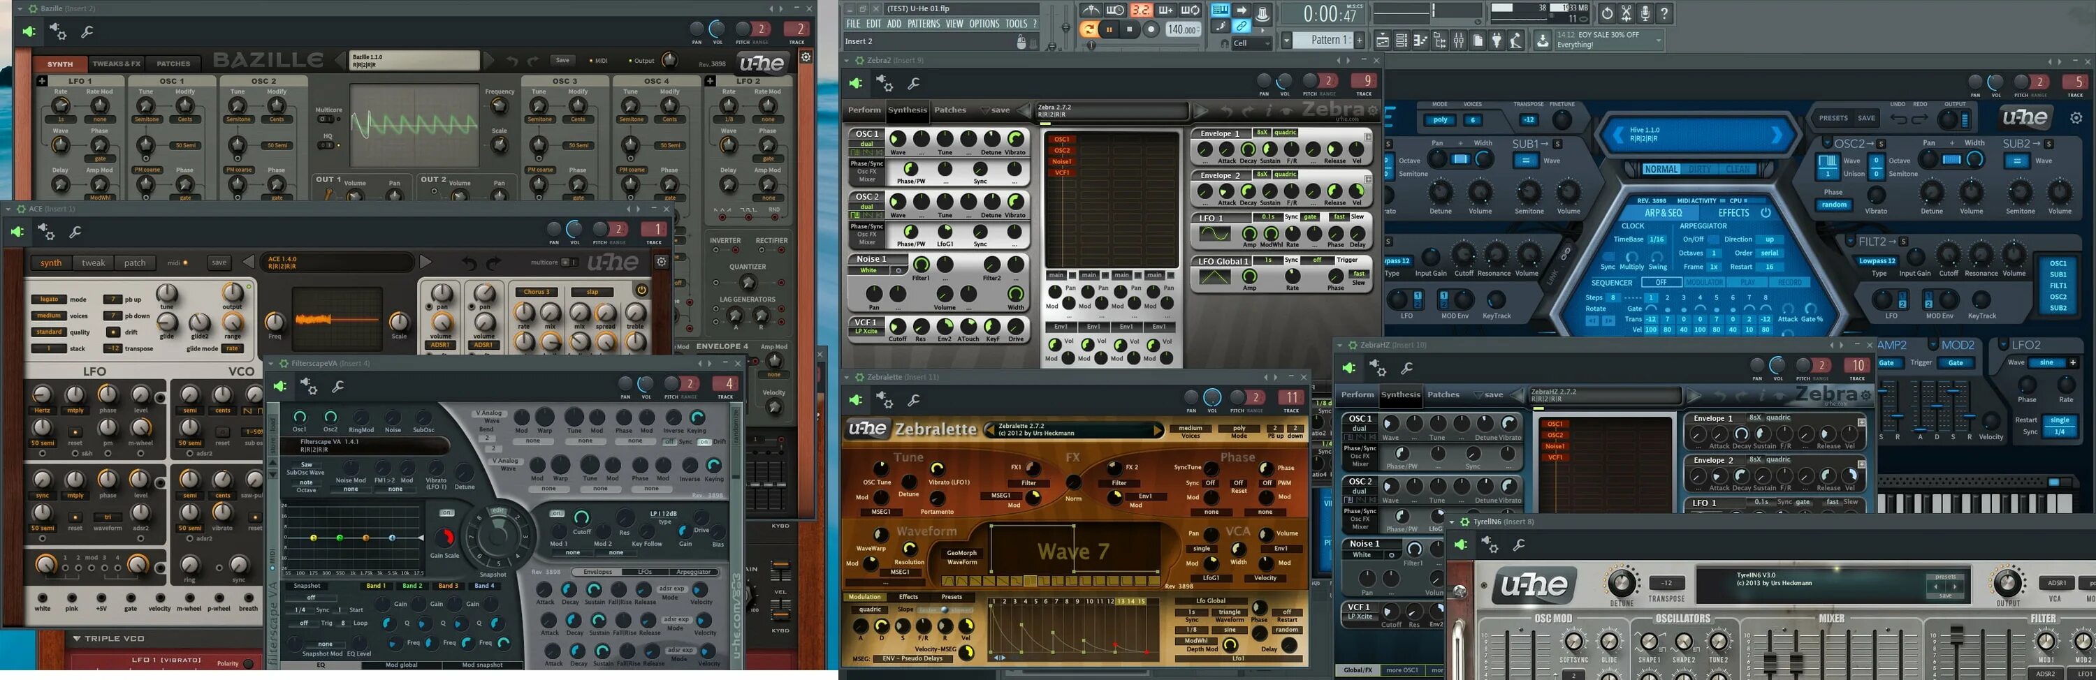Open Bazille window dropdown arrow menu
The image size is (2096, 680).
coord(20,9)
